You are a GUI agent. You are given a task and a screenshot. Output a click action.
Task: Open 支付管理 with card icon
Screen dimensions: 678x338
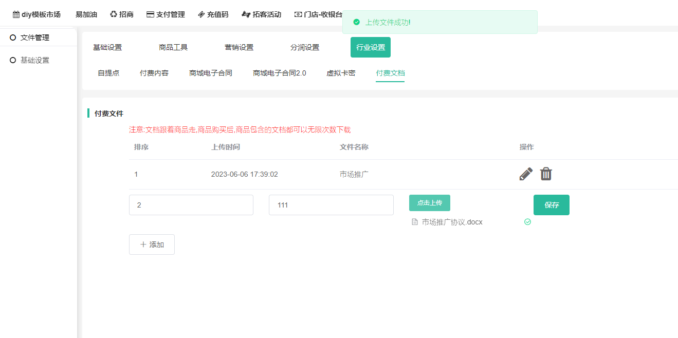coord(166,14)
